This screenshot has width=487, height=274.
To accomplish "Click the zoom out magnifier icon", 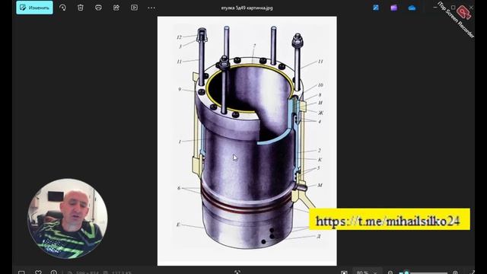I will (x=390, y=272).
